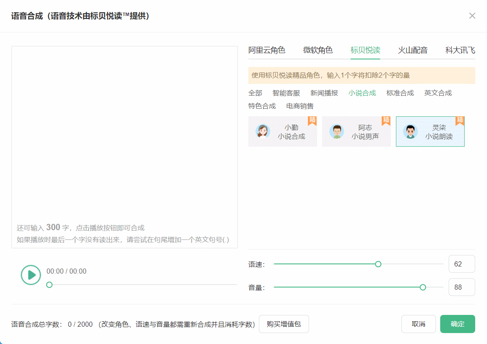Filter voices by 新闻播报

(324, 93)
